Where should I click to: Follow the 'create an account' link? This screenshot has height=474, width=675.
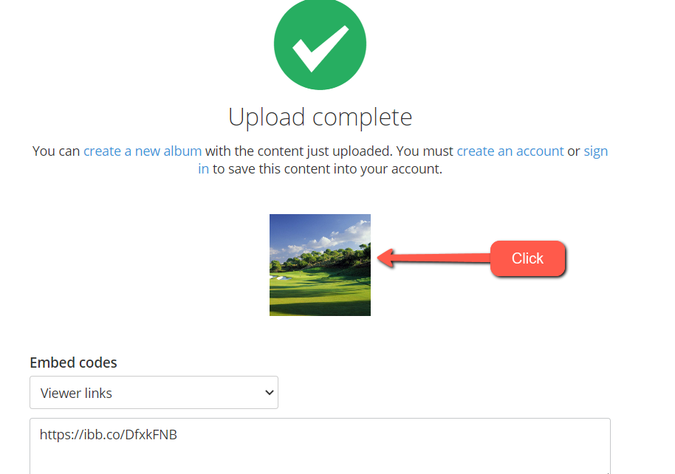(510, 151)
